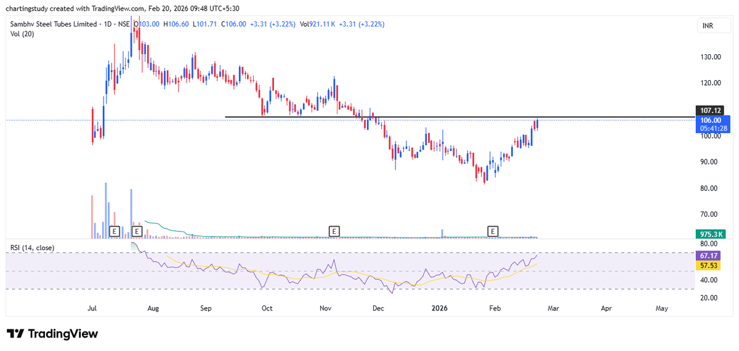Click the high value H106.60
Viewport: 739px width, 351px height.
(x=177, y=24)
